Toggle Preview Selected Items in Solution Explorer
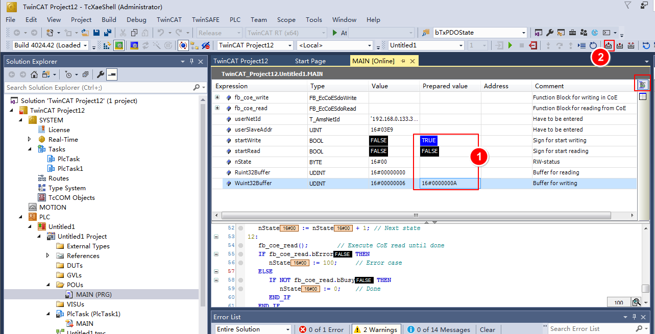This screenshot has height=334, width=655. point(112,74)
